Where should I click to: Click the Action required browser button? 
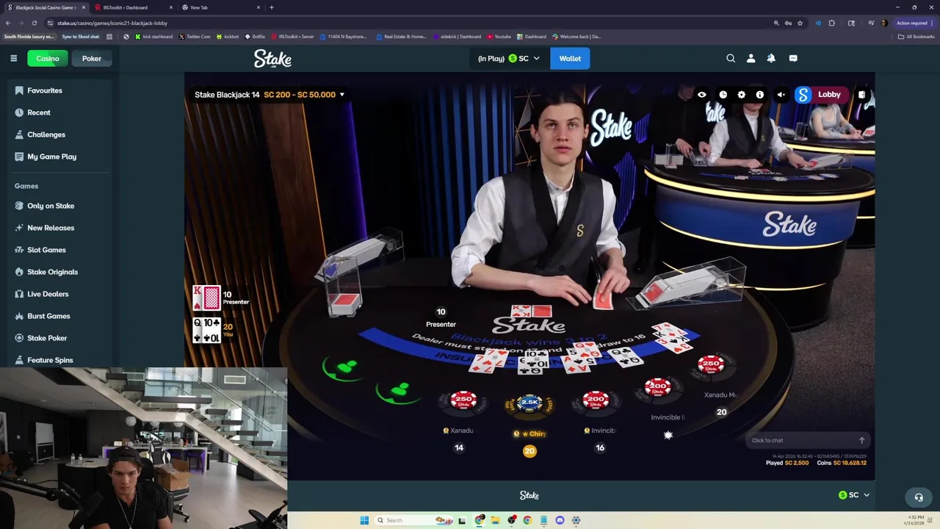click(914, 23)
